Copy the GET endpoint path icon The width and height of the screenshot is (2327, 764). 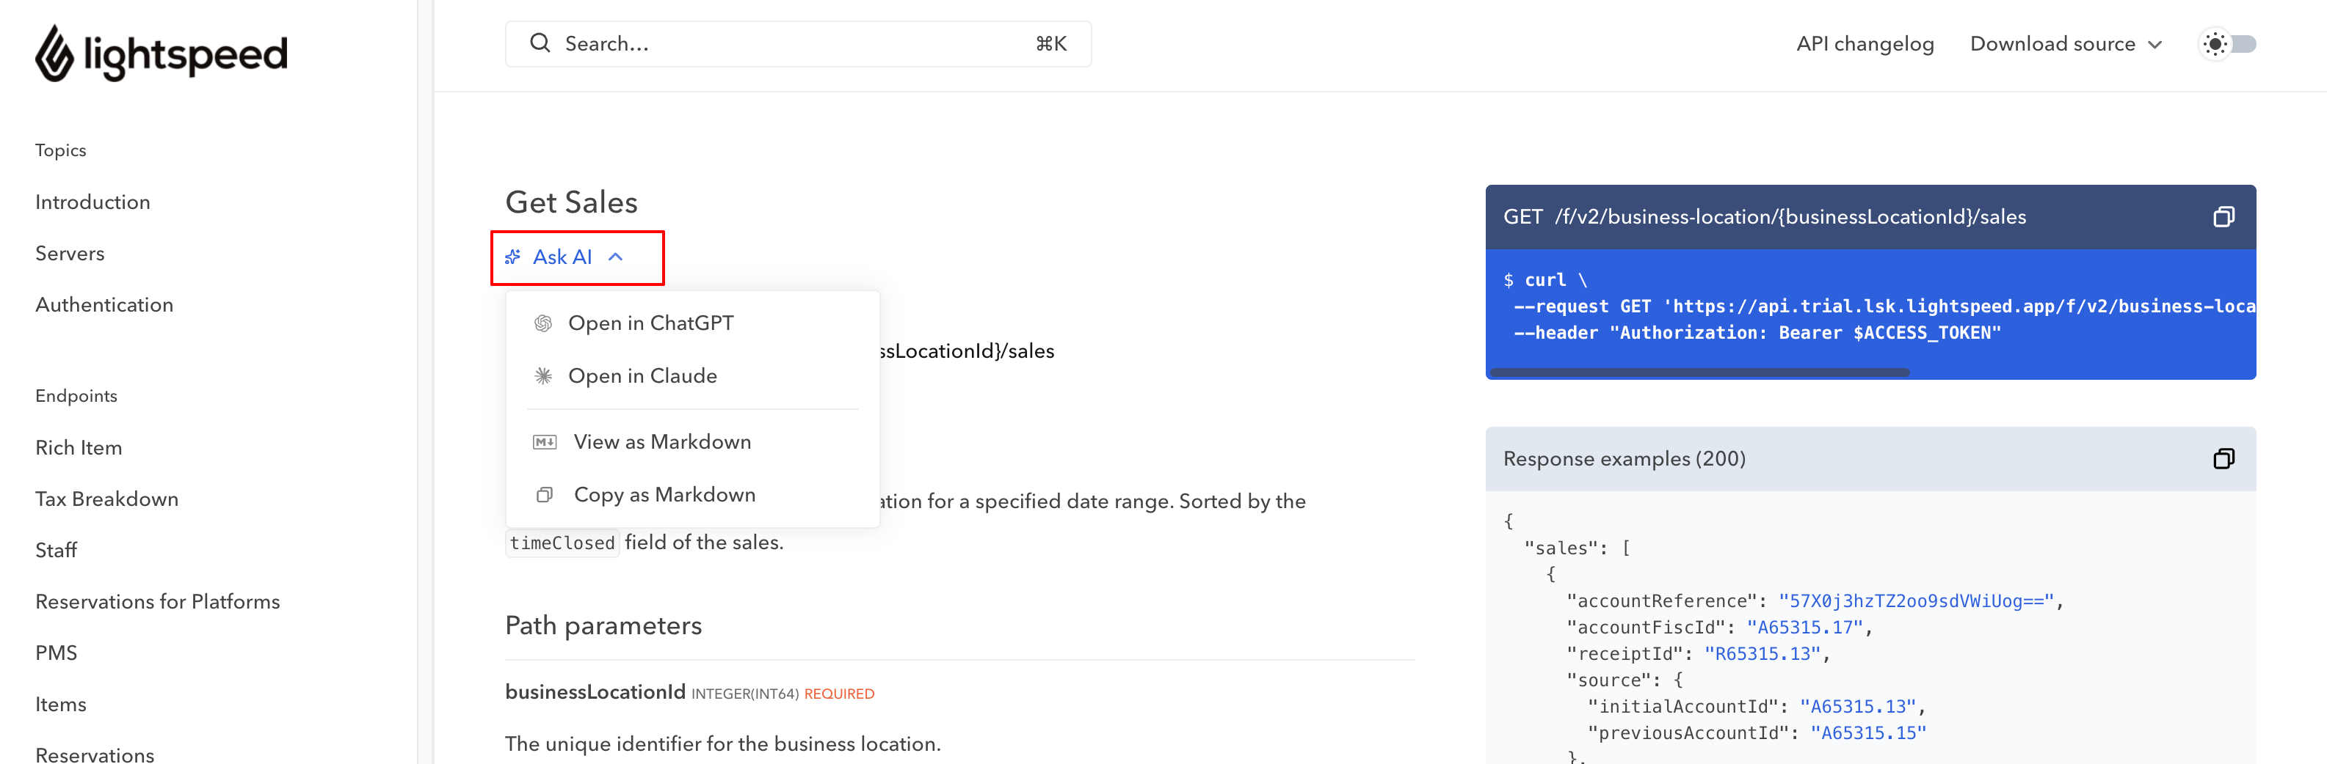click(x=2223, y=216)
